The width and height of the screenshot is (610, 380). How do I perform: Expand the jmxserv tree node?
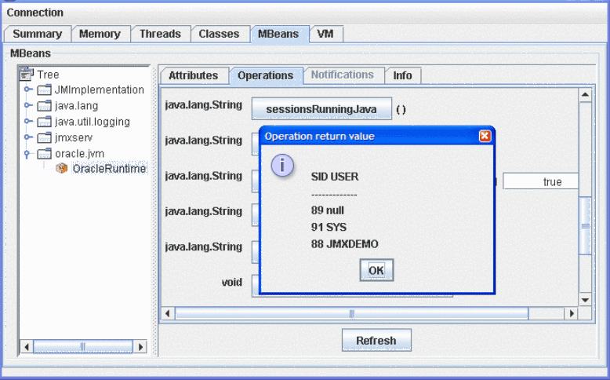point(27,137)
